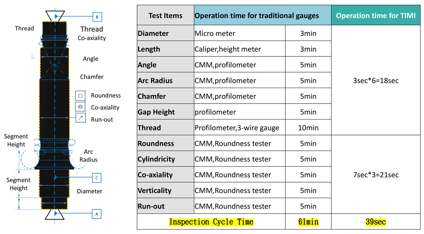Image resolution: width=424 pixels, height=234 pixels.
Task: Select datum label C box
Action: pyautogui.click(x=96, y=178)
